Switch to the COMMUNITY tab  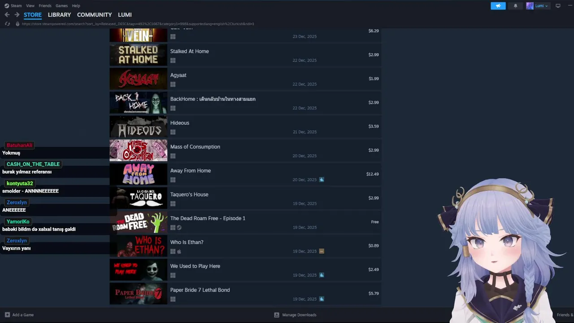click(x=94, y=15)
